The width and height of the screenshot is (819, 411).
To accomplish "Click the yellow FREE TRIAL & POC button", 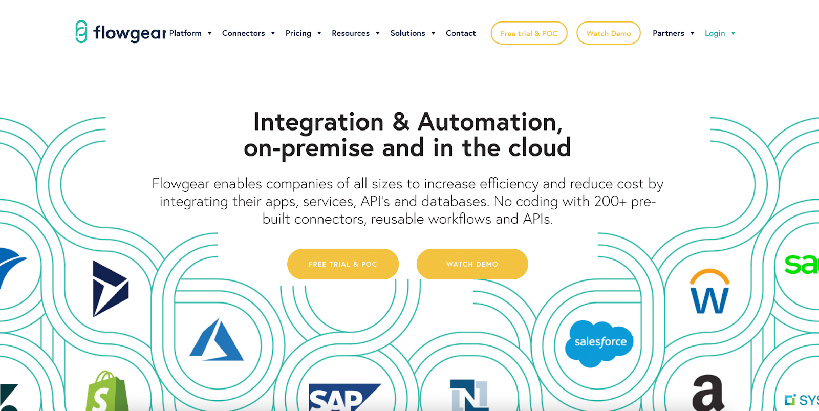I will [x=343, y=264].
